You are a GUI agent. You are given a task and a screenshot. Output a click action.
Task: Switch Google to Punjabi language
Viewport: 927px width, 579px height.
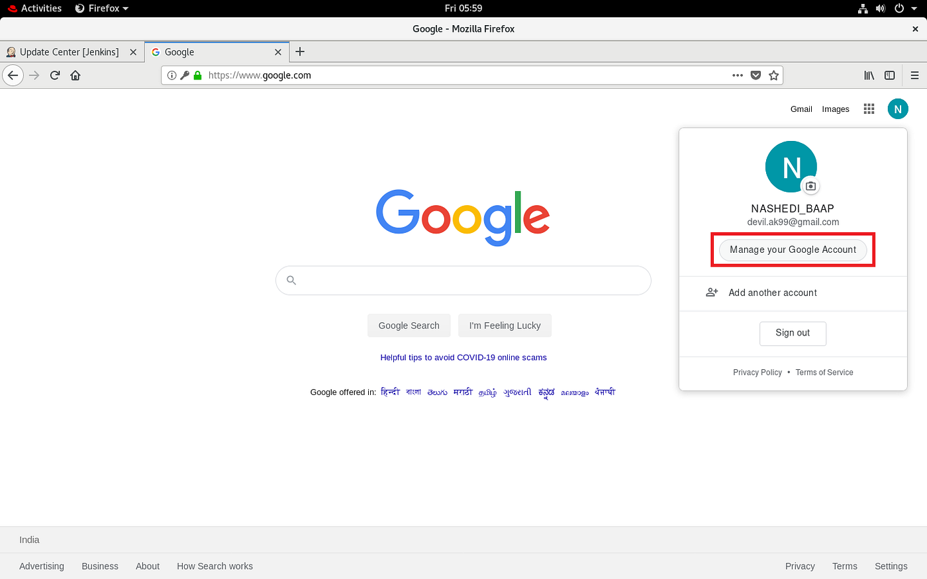605,392
